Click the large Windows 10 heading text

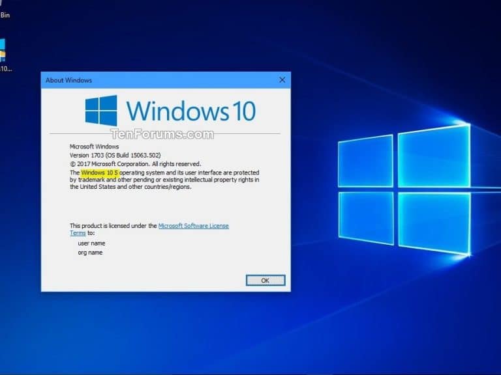(x=190, y=111)
